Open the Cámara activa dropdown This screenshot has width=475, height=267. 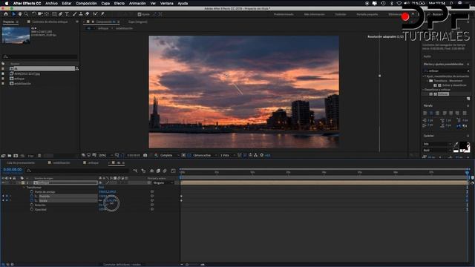click(x=205, y=155)
